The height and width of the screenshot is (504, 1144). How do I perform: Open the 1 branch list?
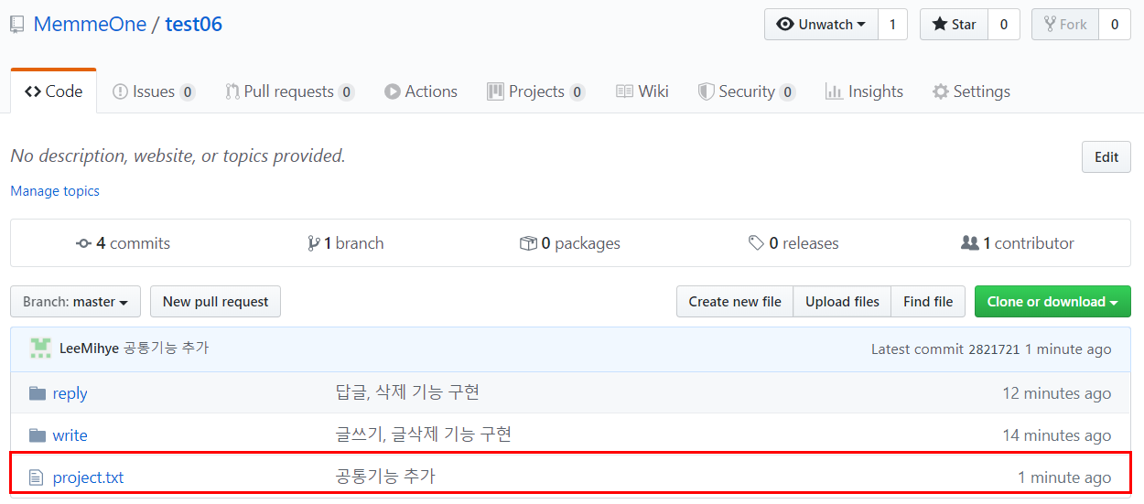pos(346,243)
